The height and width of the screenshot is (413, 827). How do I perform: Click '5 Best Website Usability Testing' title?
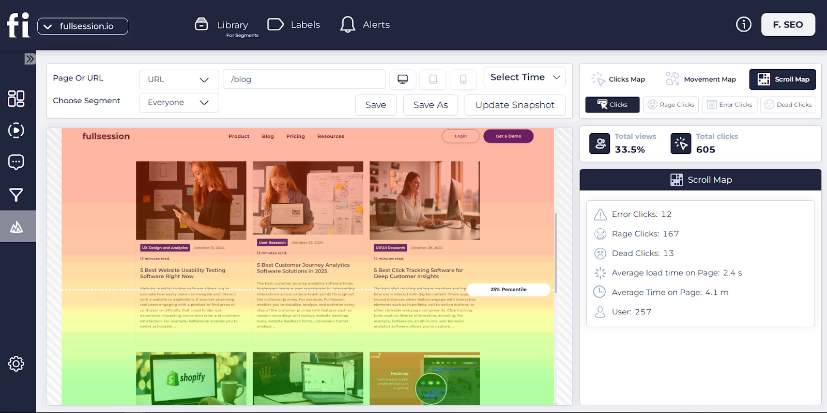pyautogui.click(x=182, y=273)
